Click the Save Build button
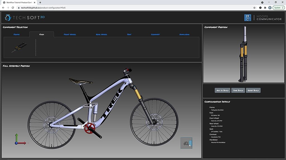This screenshot has width=286, height=160. point(238,90)
